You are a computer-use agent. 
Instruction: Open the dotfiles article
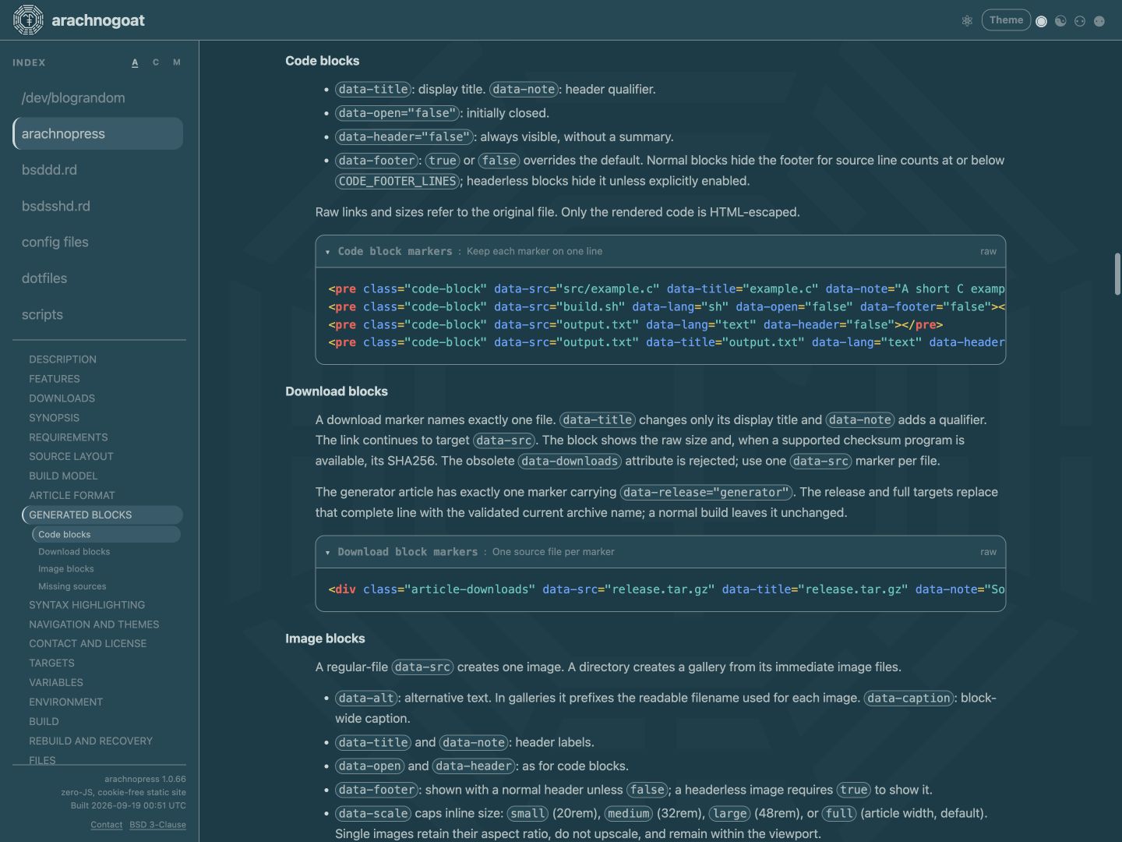tap(98, 278)
